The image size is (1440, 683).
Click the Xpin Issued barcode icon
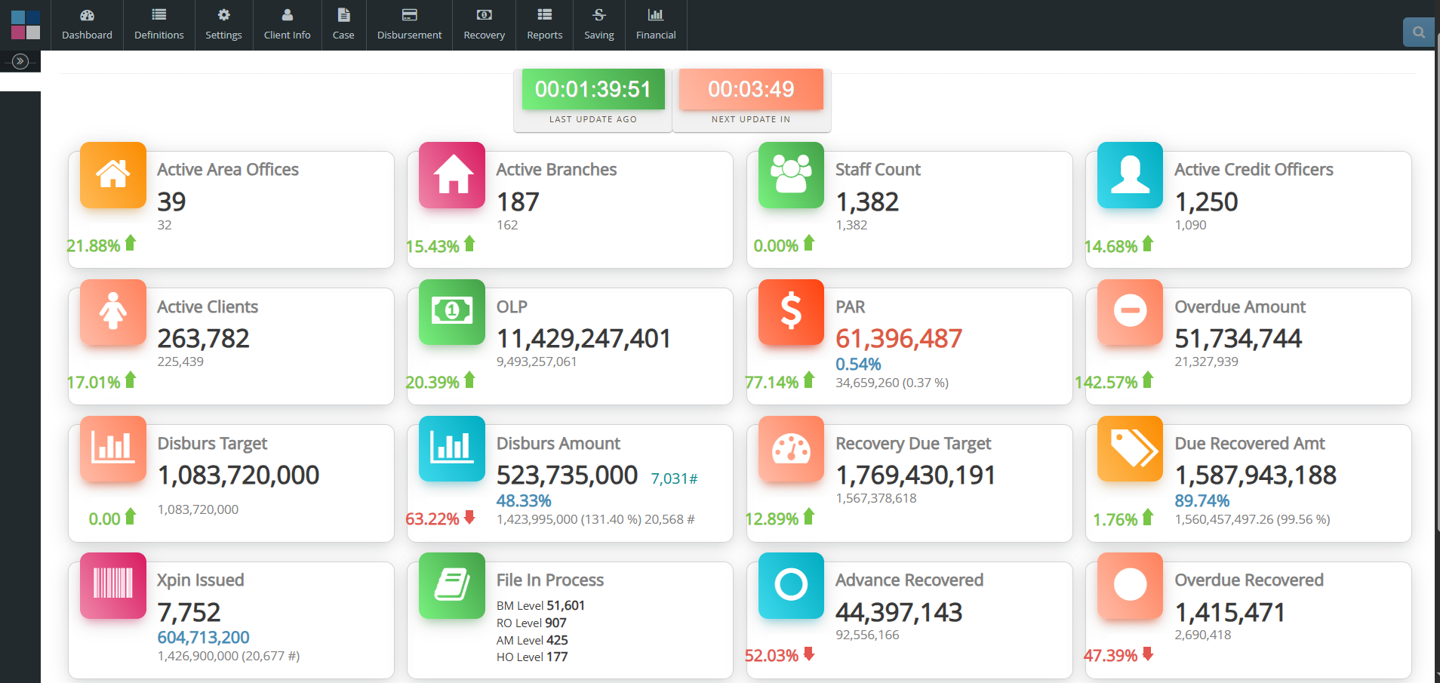[112, 585]
